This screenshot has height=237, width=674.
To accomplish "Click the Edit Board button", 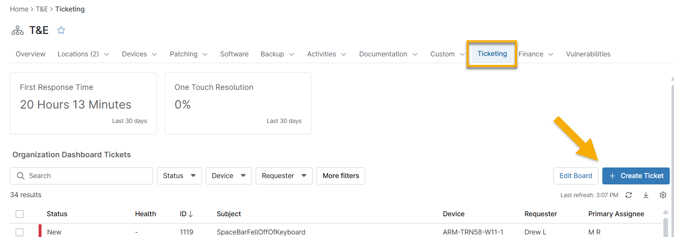I will [x=575, y=176].
